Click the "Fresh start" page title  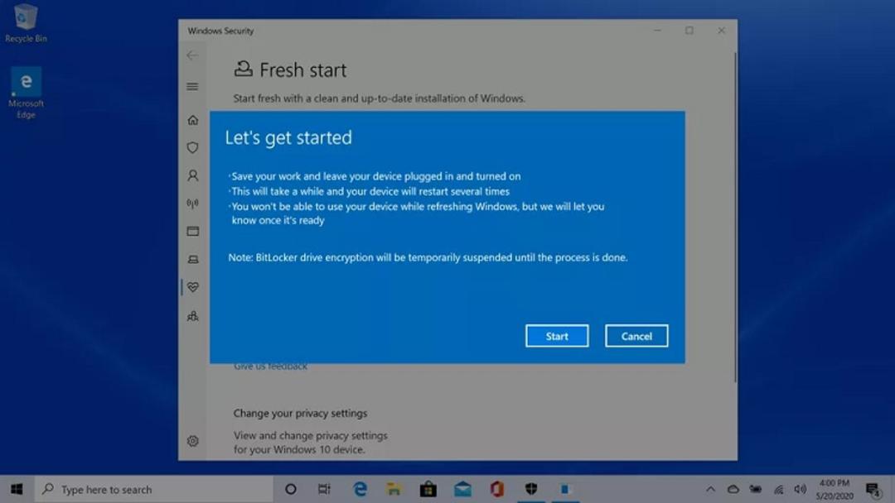(x=303, y=70)
